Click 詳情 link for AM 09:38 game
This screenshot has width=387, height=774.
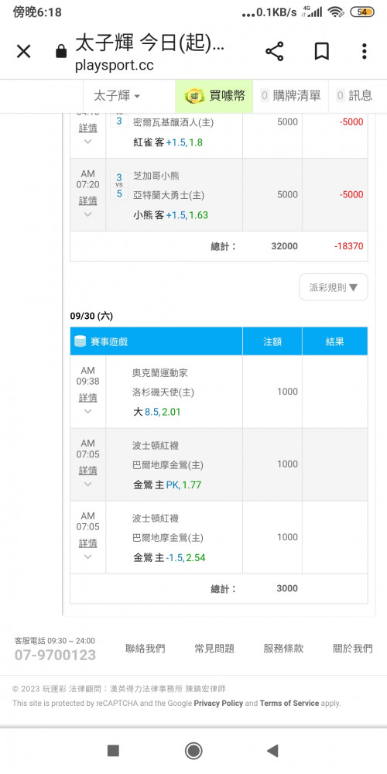pos(88,397)
